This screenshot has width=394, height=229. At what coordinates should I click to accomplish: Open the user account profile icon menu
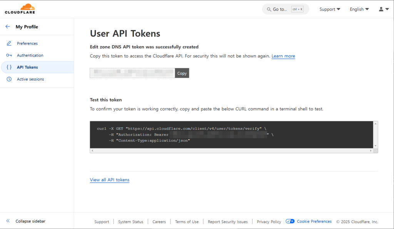click(384, 9)
